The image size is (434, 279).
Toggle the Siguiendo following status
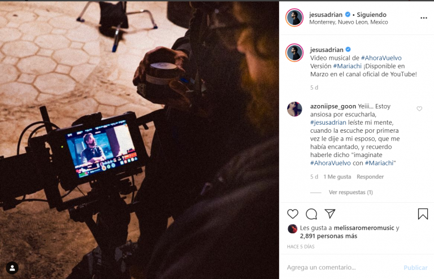[x=371, y=15]
